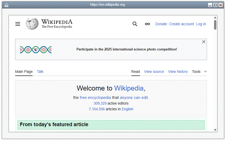This screenshot has height=141, width=225.
Task: Open Wikipedia search via magnifier icon
Action: pos(135,24)
